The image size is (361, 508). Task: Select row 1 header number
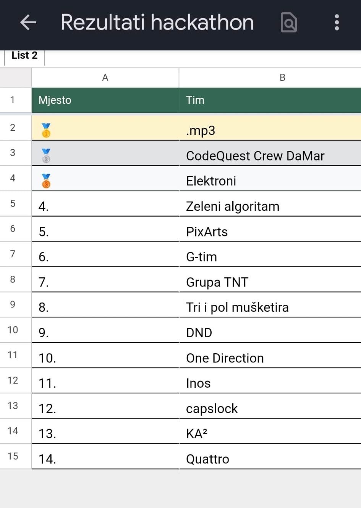click(x=13, y=100)
